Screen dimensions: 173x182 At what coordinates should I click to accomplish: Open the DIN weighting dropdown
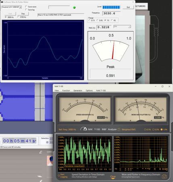point(122,27)
